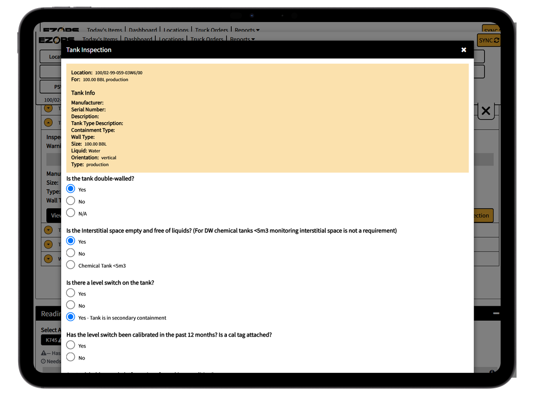Open the Truck Orders page

click(208, 40)
